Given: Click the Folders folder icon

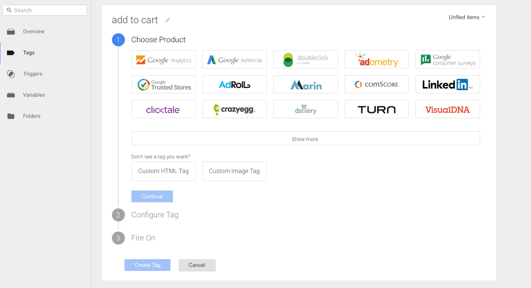Looking at the screenshot, I should tap(11, 116).
